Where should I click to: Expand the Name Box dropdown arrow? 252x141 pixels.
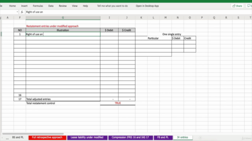[x=17, y=12]
